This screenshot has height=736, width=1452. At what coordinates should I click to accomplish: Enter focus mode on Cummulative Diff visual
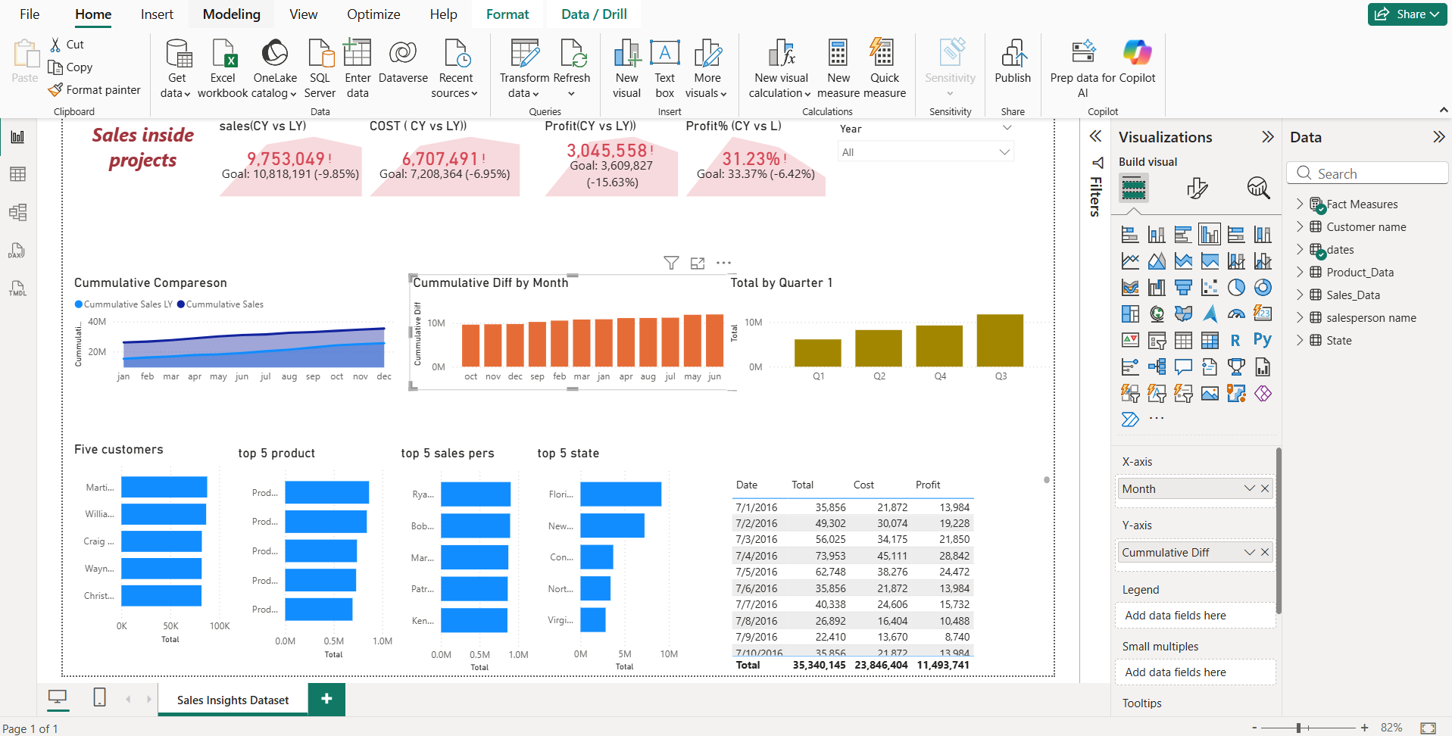point(698,263)
